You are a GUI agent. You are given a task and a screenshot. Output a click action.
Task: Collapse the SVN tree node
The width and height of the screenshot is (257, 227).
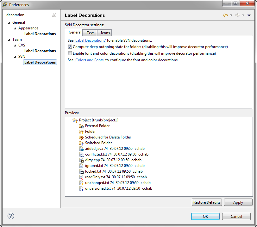(15, 56)
